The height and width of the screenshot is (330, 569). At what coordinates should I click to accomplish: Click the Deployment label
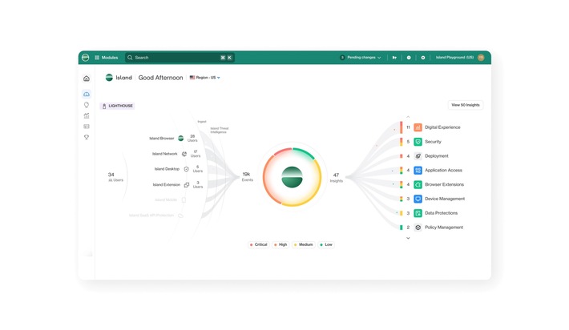(x=437, y=156)
